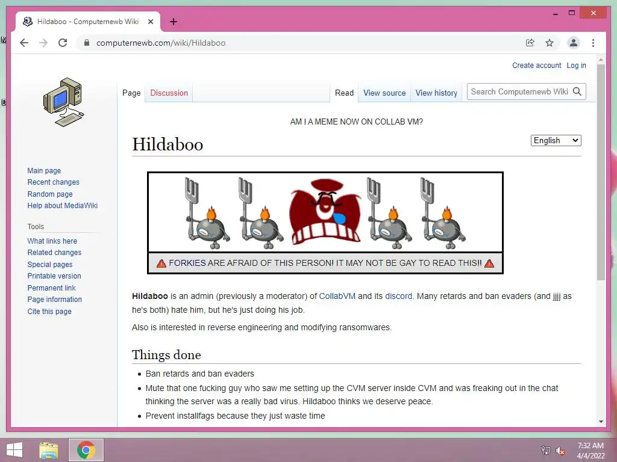This screenshot has height=462, width=617.
Task: Open Printable version
Action: click(54, 276)
